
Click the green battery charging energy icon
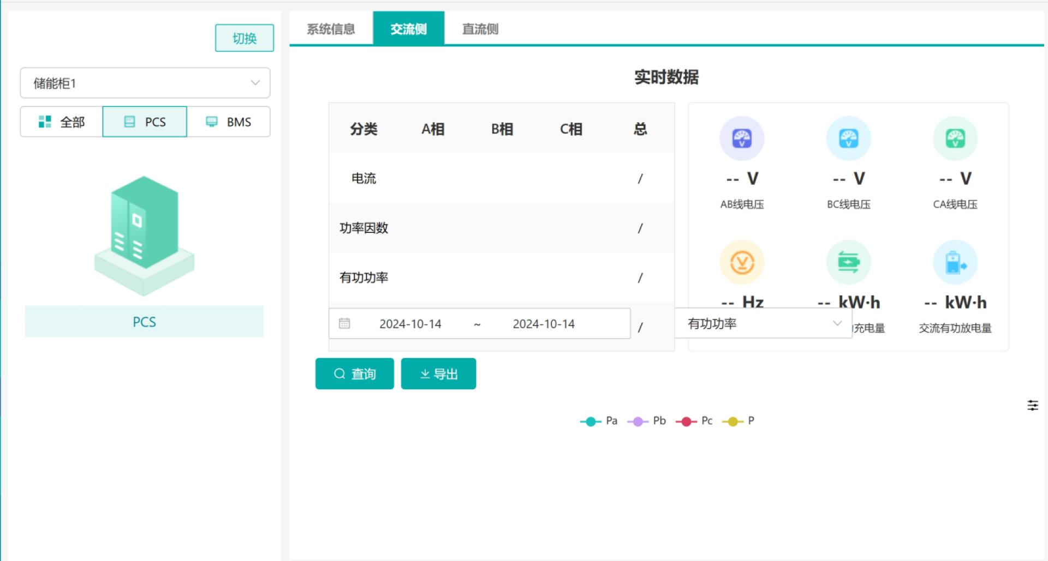[x=848, y=262]
